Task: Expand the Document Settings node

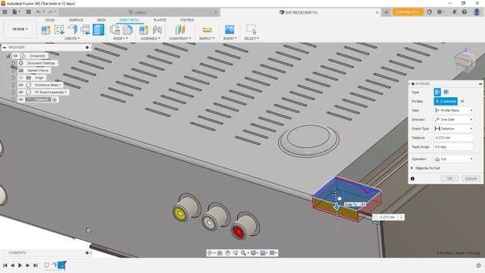Action: tap(14, 63)
